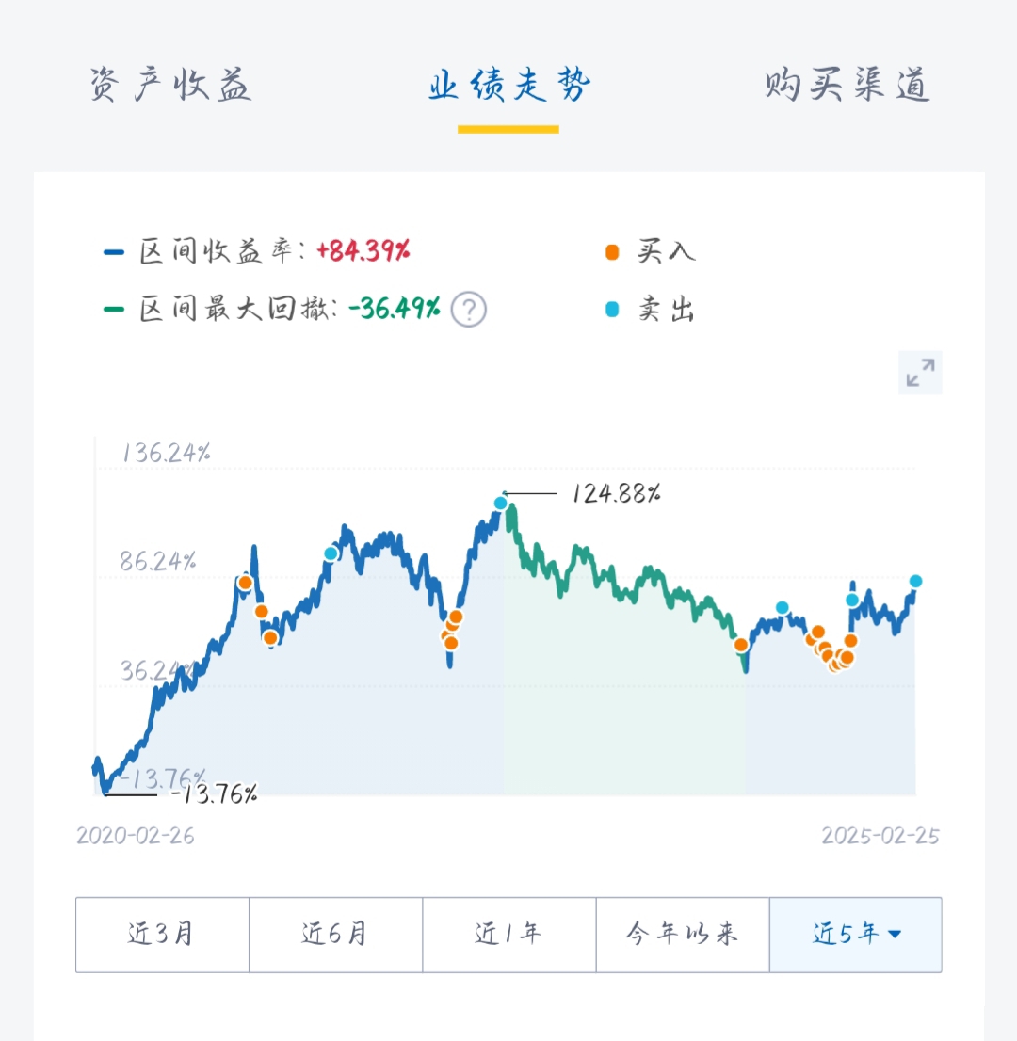
Task: Click the blue 区间收益率 legend line
Action: (x=114, y=252)
